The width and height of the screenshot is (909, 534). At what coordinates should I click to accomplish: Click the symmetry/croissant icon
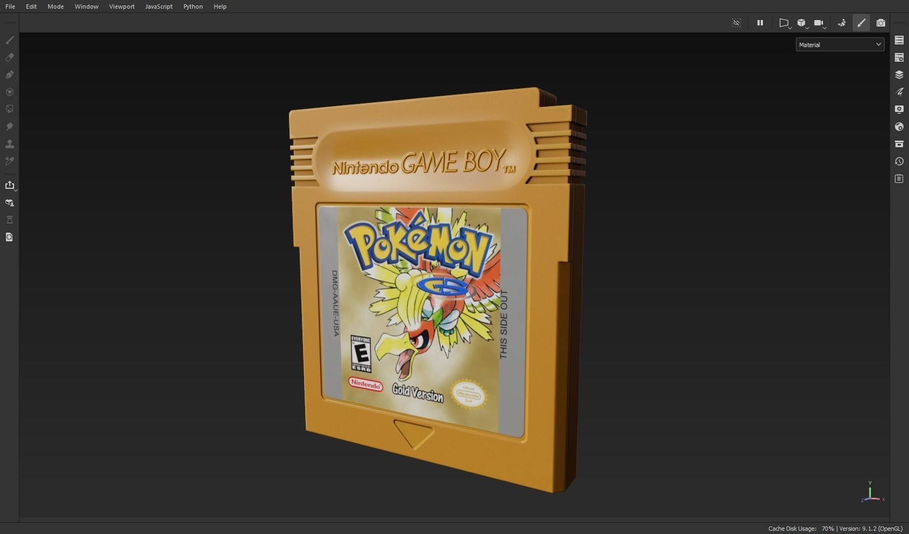pyautogui.click(x=842, y=23)
